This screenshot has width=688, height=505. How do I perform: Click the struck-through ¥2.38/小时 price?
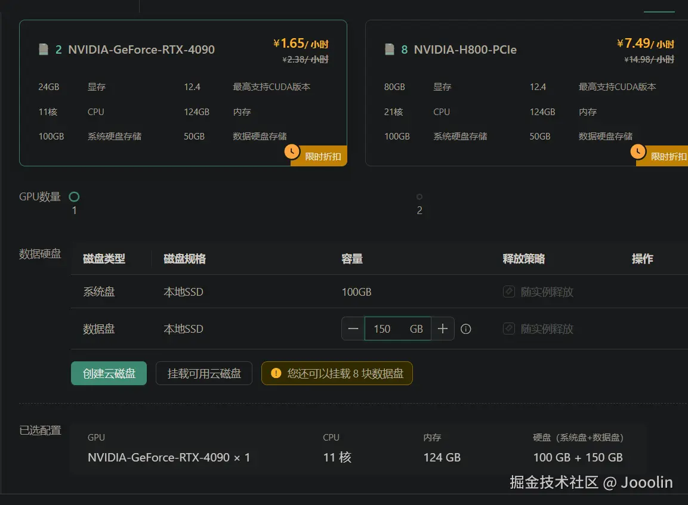point(306,60)
